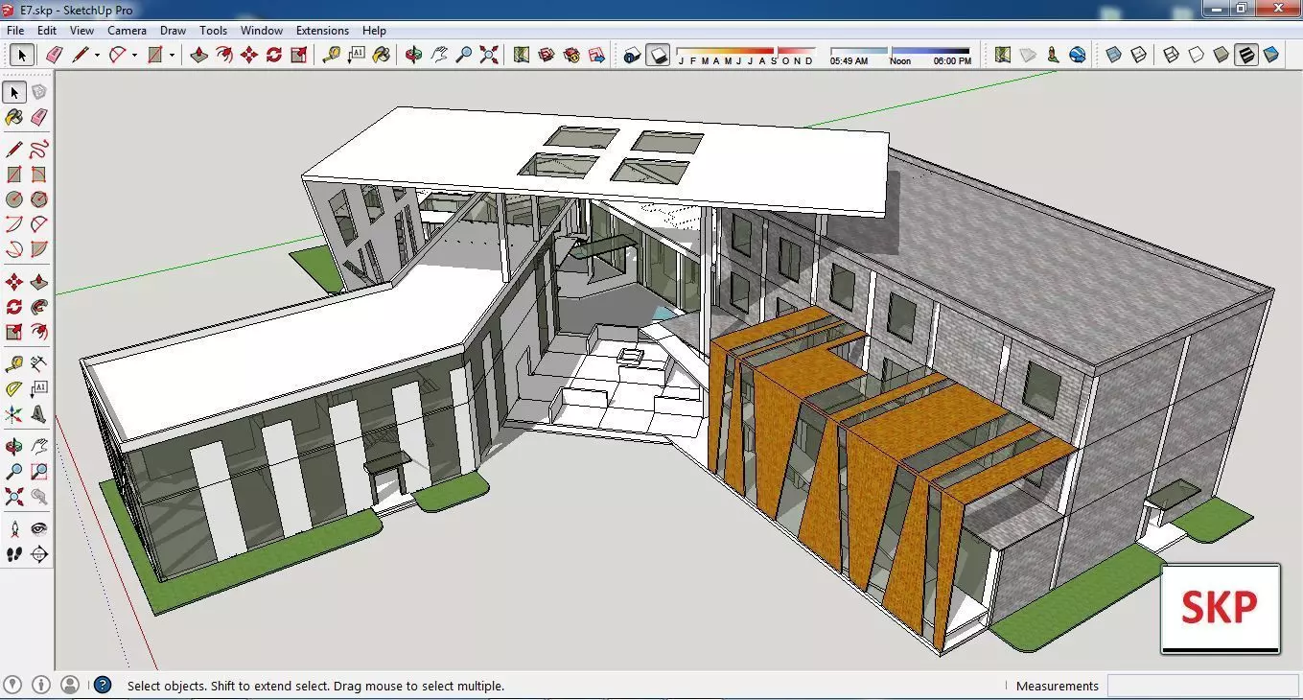Choose the Dimension tool in left toolbar
The image size is (1303, 700).
(38, 364)
